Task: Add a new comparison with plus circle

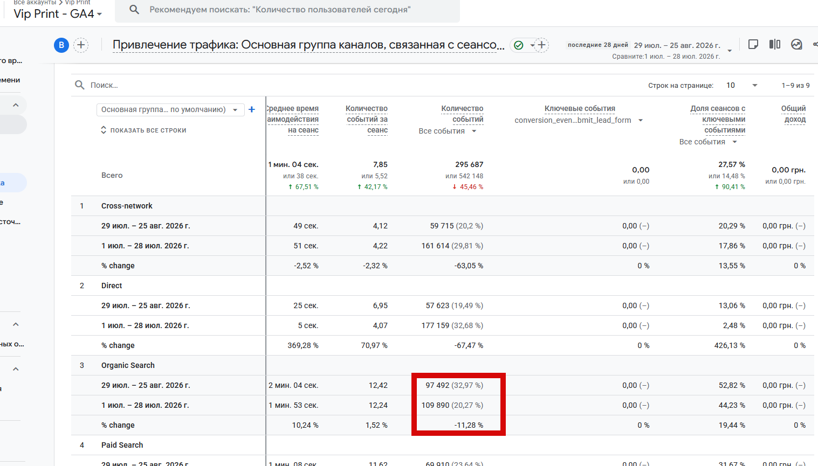Action: [81, 45]
